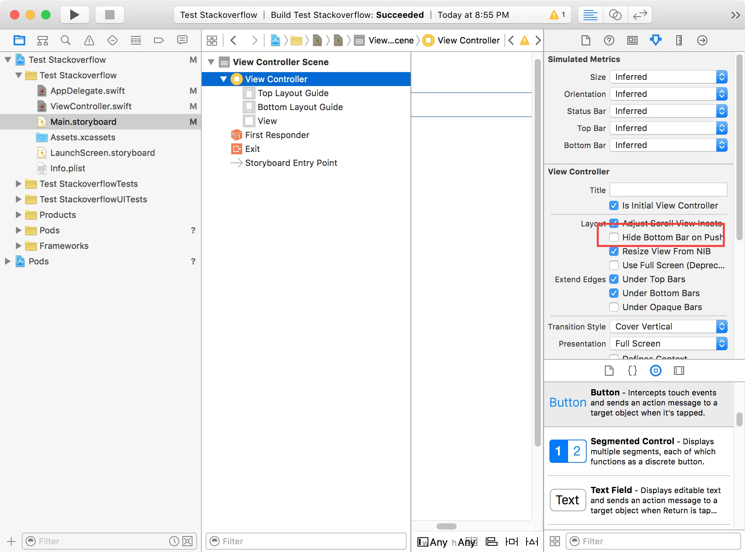Enable Hide Bottom Bar on Push checkbox
745x552 pixels.
click(614, 237)
